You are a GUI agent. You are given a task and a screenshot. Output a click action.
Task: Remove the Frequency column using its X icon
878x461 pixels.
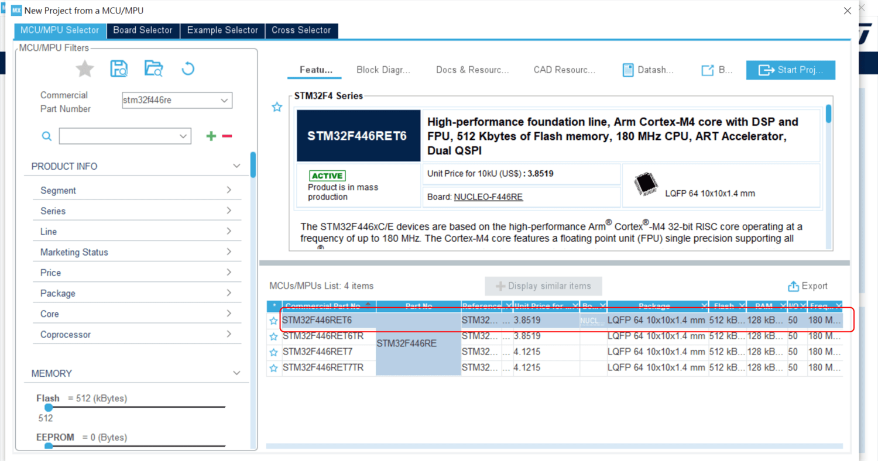click(x=839, y=306)
